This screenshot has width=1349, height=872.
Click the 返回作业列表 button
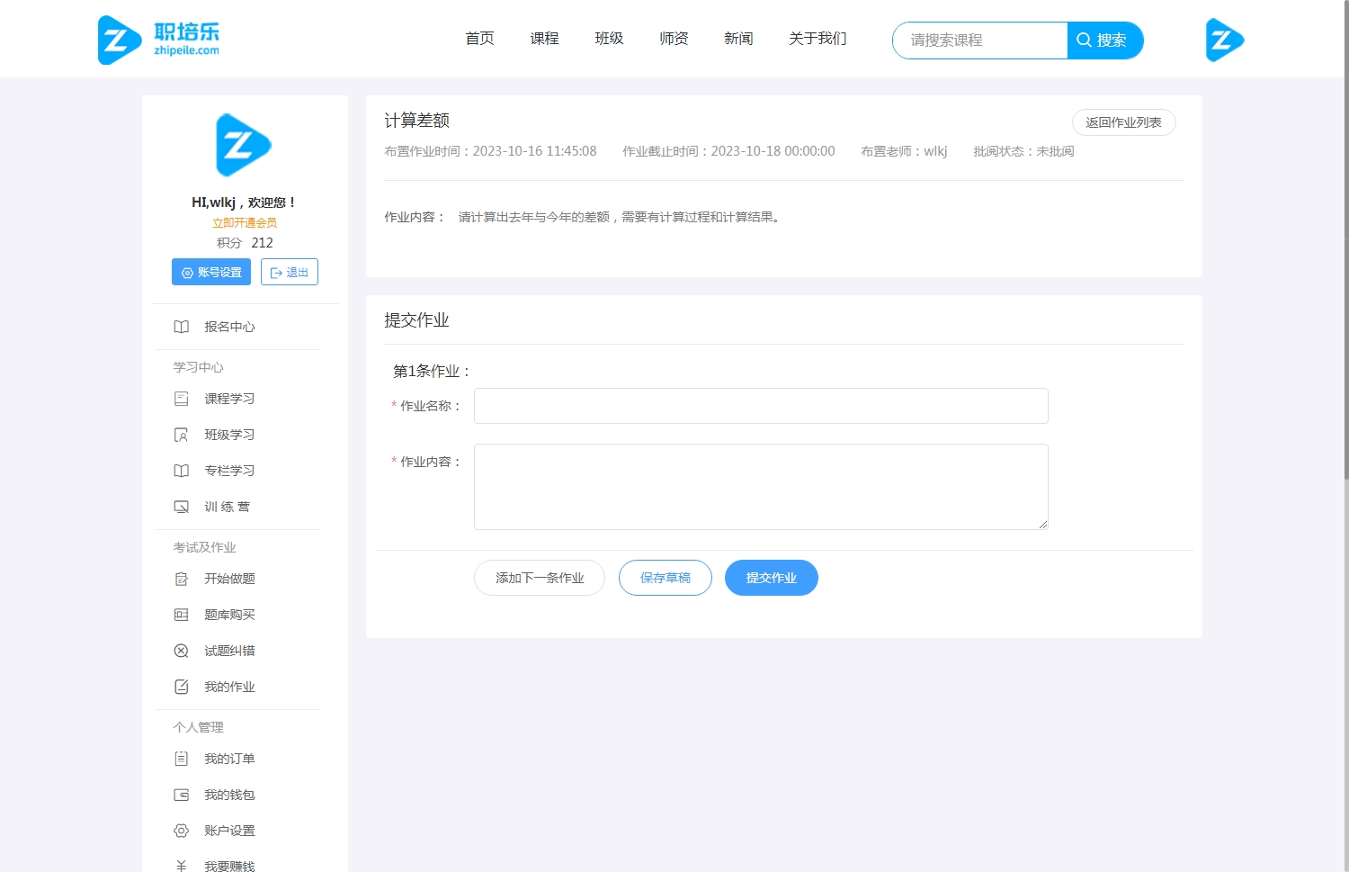click(1123, 122)
